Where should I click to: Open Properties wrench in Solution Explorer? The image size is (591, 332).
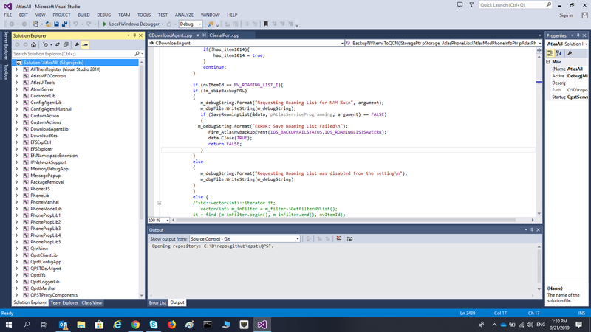coord(77,45)
